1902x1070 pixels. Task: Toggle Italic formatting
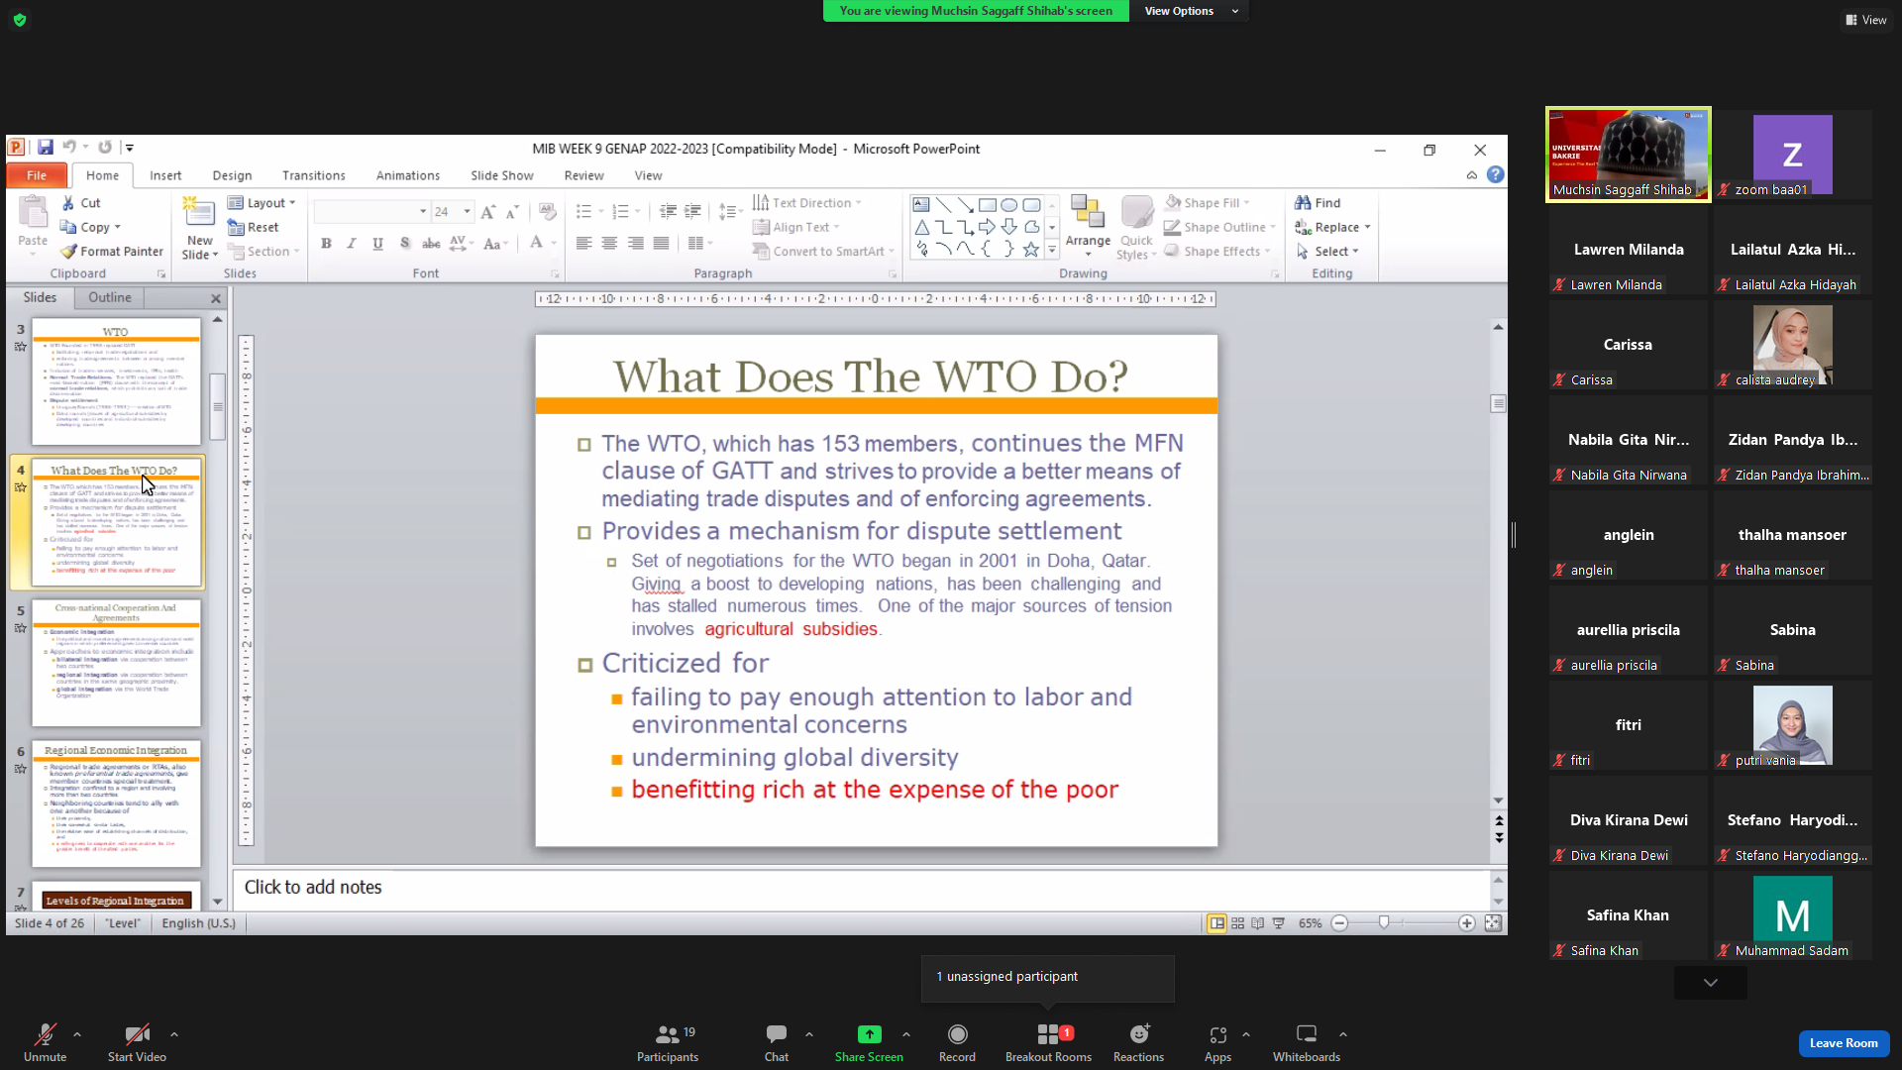point(351,244)
